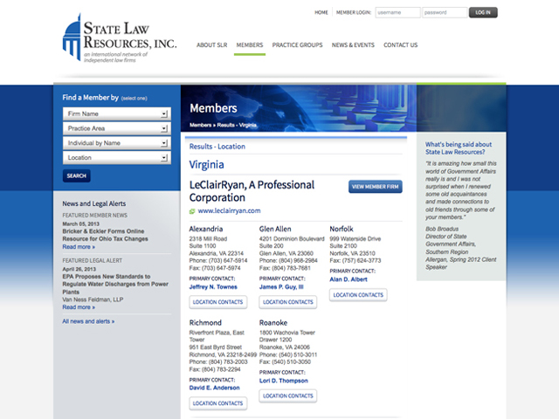
Task: Open the Location dropdown
Action: point(116,157)
